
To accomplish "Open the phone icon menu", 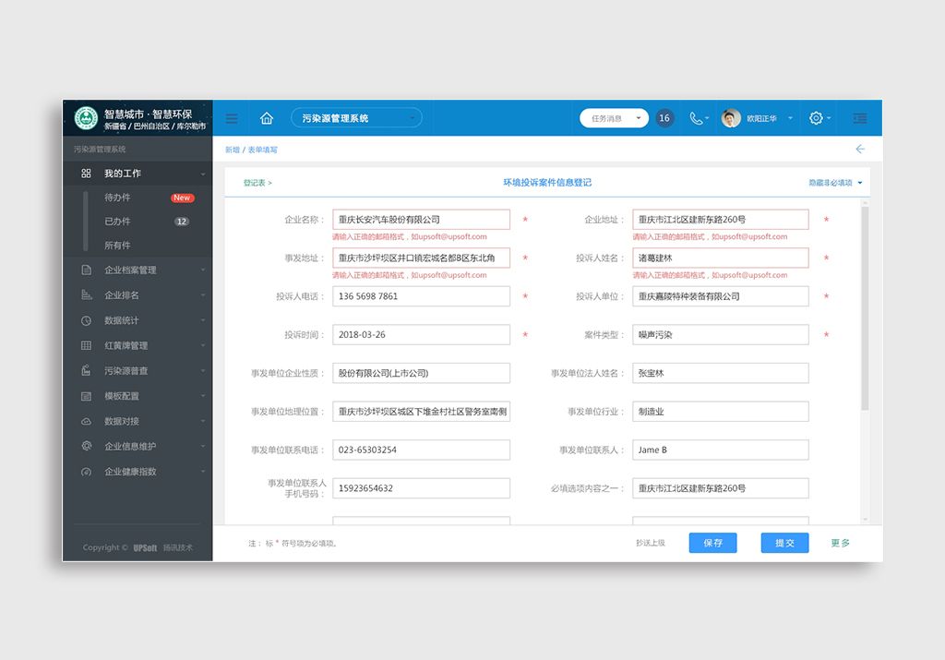I will pos(700,118).
